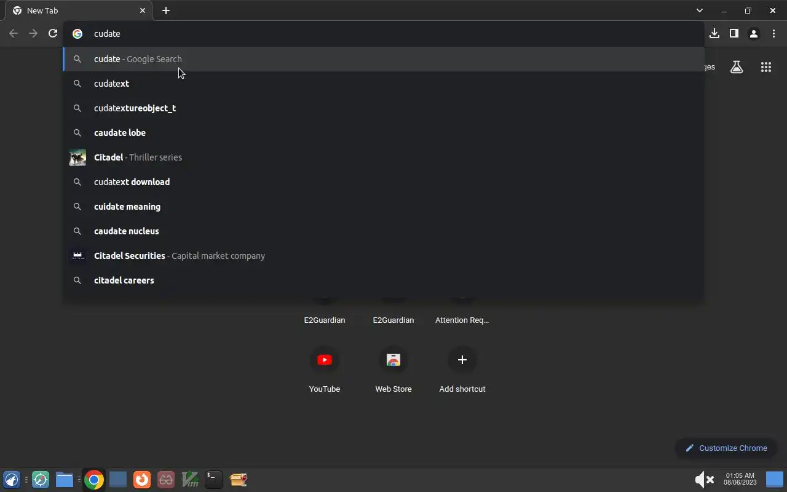Choose the 'cudatextureobject_t' suggestion
787x492 pixels.
[x=384, y=108]
